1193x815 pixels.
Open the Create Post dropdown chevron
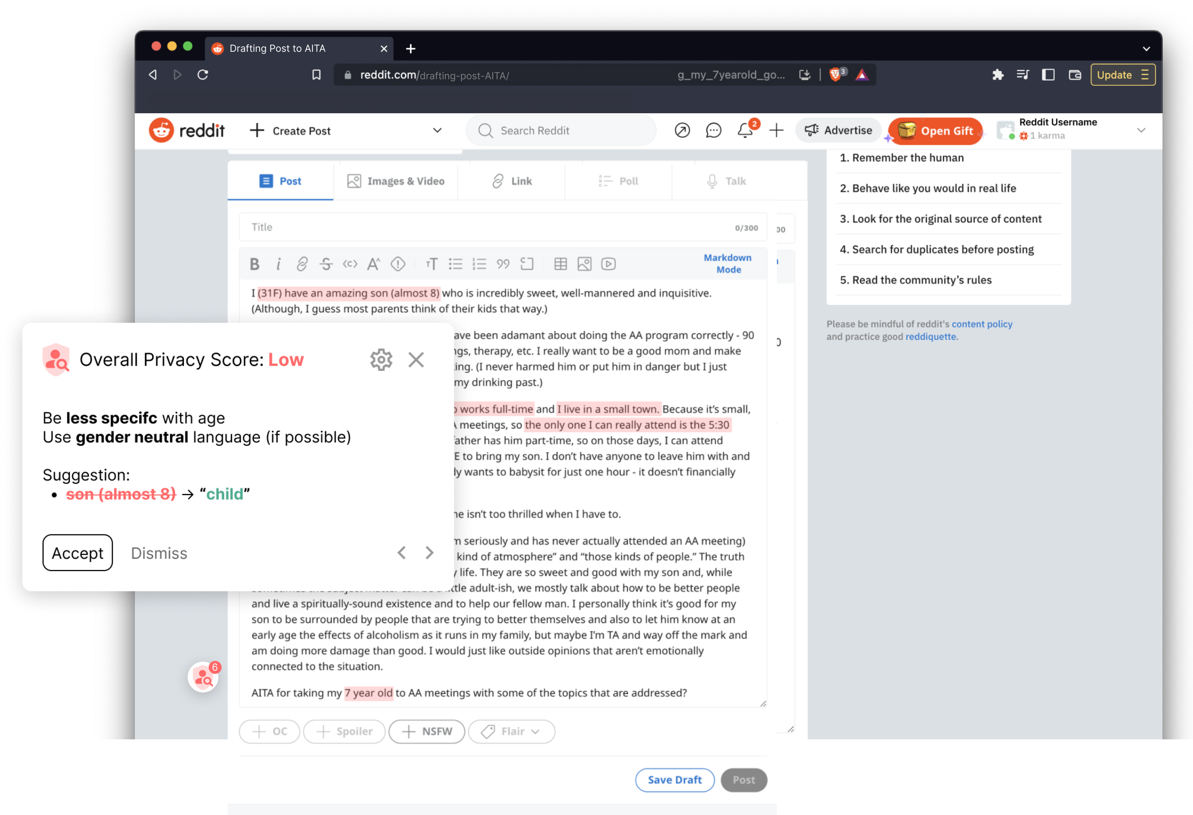pos(437,131)
